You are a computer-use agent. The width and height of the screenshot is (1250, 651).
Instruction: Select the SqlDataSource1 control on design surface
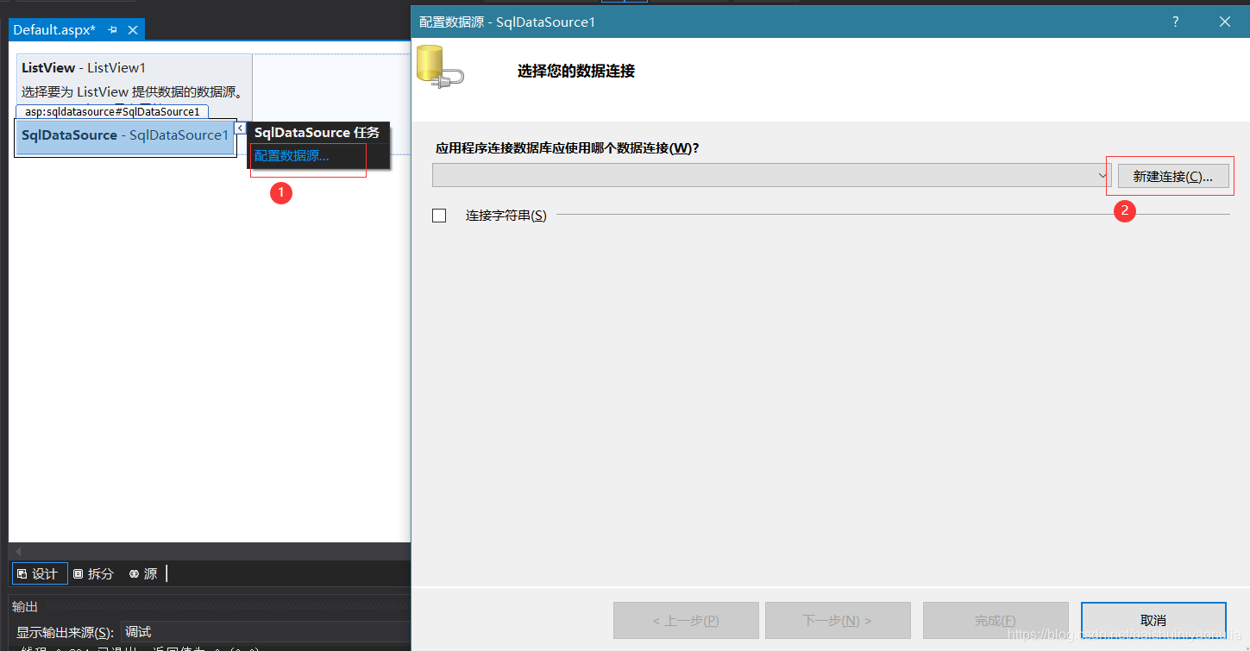tap(125, 135)
